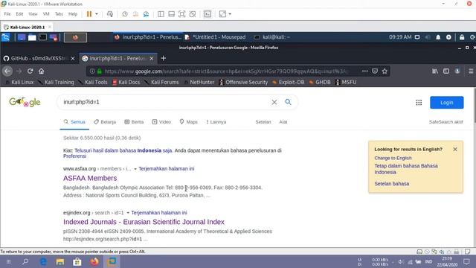Click the Firefox URL address bar
The width and height of the screenshot is (476, 268).
[226, 71]
